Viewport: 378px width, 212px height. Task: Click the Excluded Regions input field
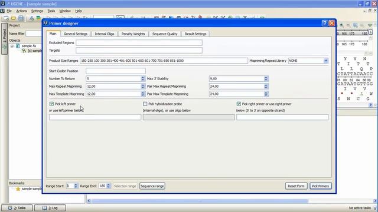(139, 43)
